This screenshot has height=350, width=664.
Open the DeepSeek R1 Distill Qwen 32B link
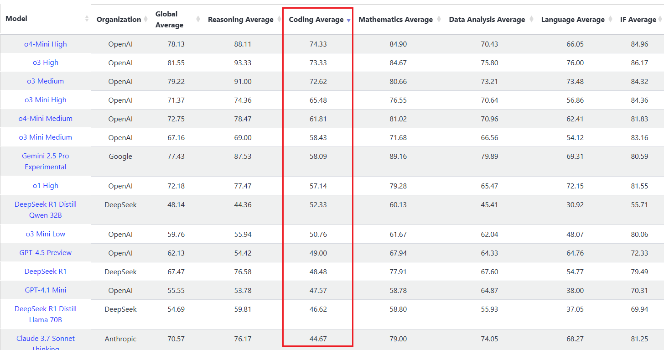[46, 210]
